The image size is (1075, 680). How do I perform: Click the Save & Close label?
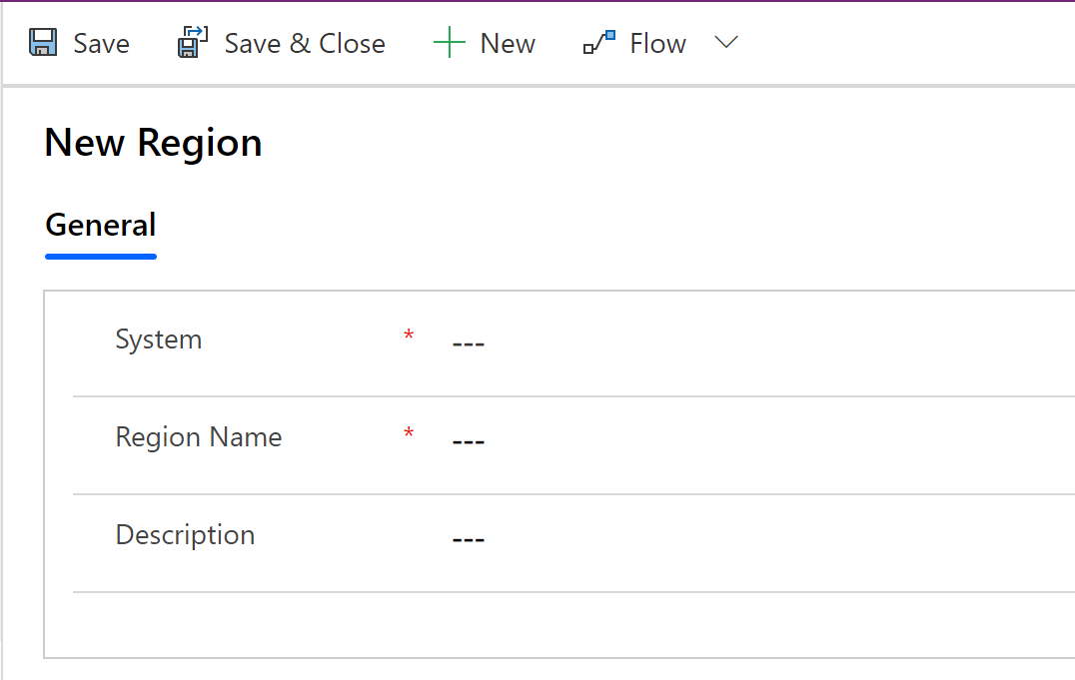pos(305,44)
